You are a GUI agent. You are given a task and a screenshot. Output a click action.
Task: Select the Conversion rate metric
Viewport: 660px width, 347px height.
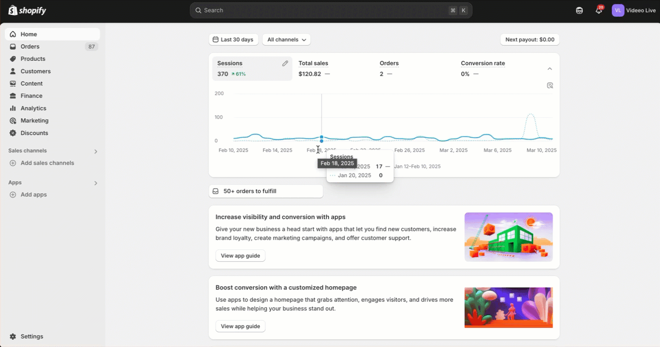point(495,69)
